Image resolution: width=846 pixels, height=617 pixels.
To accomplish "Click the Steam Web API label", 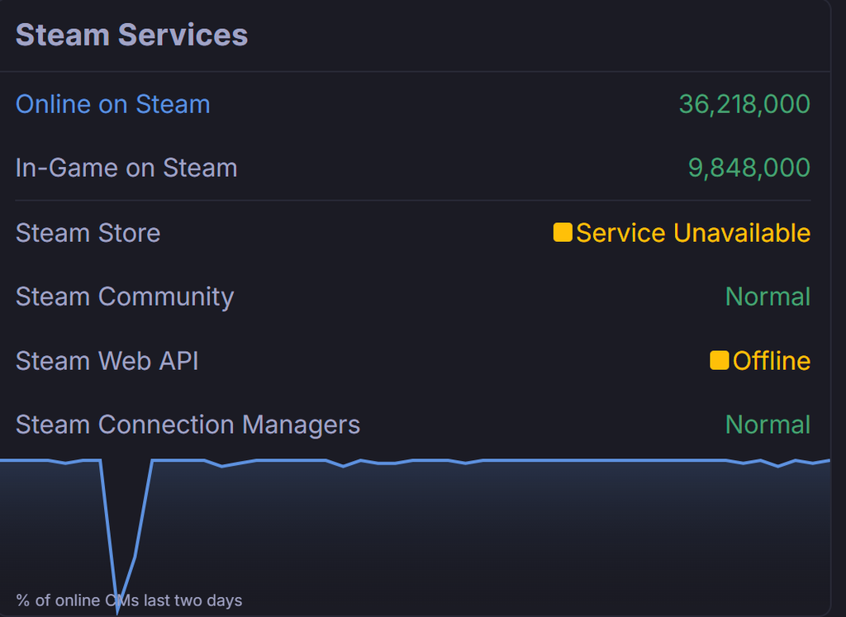I will click(x=107, y=361).
